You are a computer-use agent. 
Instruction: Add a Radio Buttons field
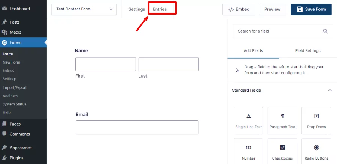tap(316, 152)
